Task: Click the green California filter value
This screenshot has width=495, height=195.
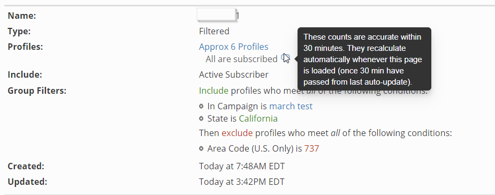Action: coord(258,118)
